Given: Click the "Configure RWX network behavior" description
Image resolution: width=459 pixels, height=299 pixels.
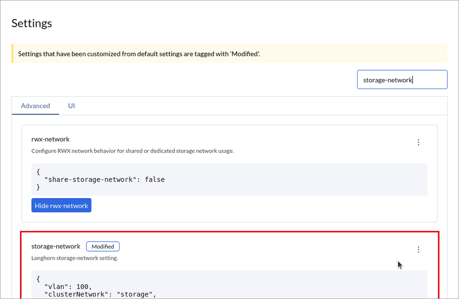Looking at the screenshot, I should [132, 151].
